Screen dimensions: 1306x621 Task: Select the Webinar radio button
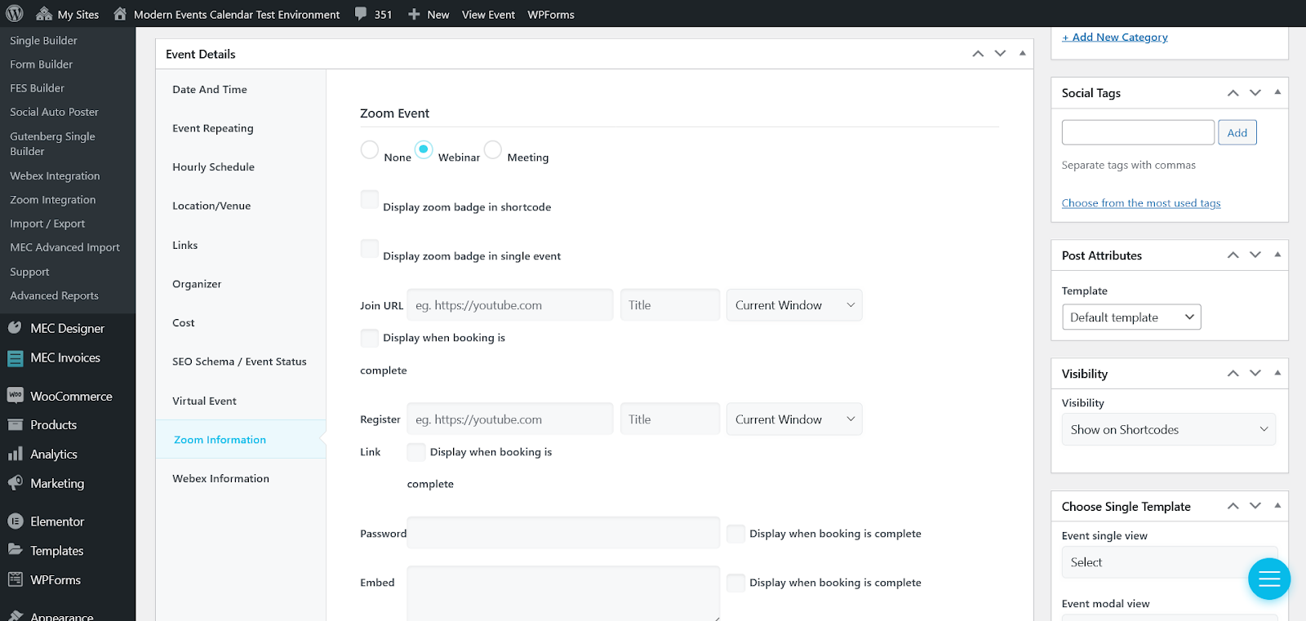[x=424, y=150]
